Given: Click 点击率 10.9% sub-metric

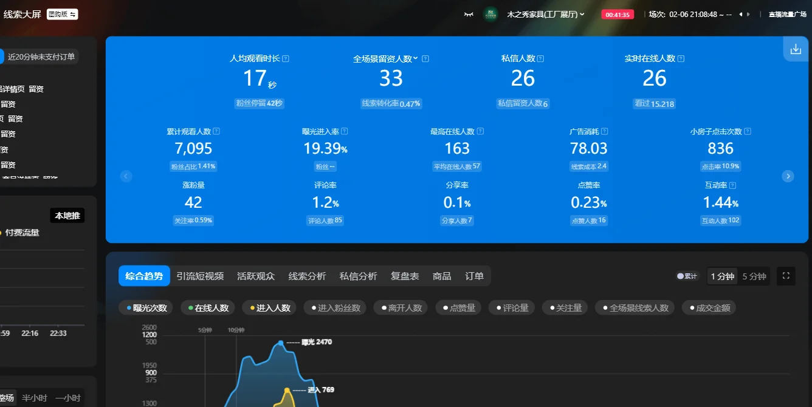Looking at the screenshot, I should coord(721,166).
